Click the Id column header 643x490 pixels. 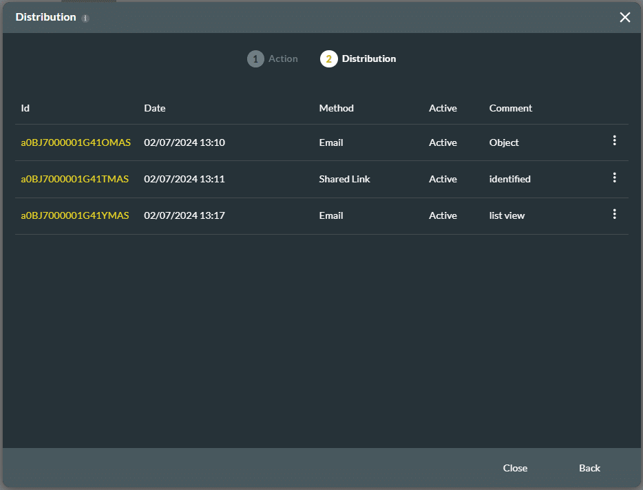coord(25,108)
